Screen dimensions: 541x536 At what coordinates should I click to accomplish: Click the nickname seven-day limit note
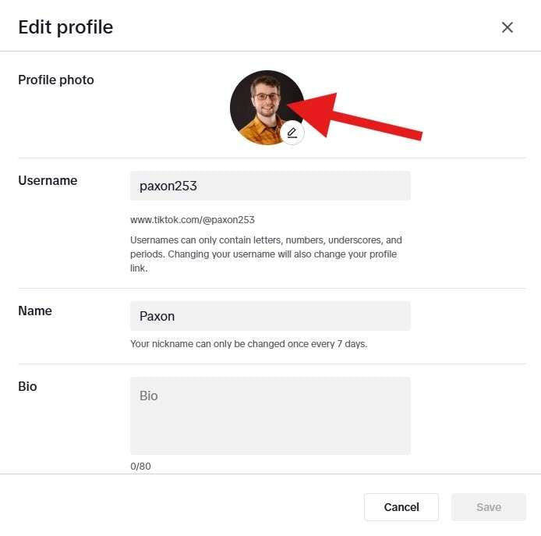249,344
